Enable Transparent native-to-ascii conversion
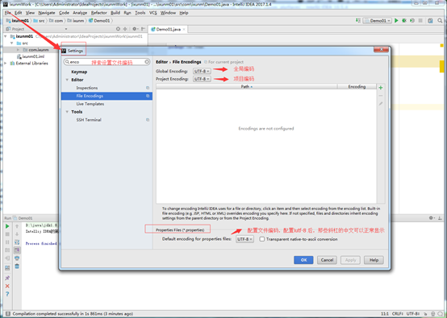The image size is (447, 318). (261, 239)
